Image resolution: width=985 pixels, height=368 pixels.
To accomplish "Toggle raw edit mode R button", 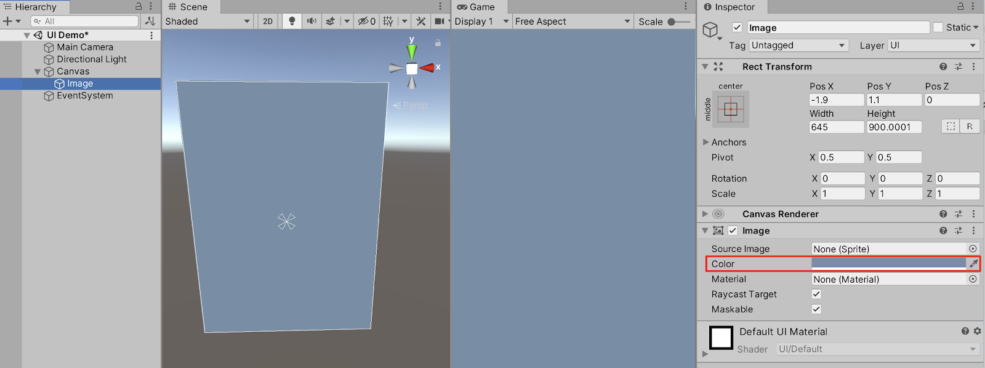I will (970, 127).
